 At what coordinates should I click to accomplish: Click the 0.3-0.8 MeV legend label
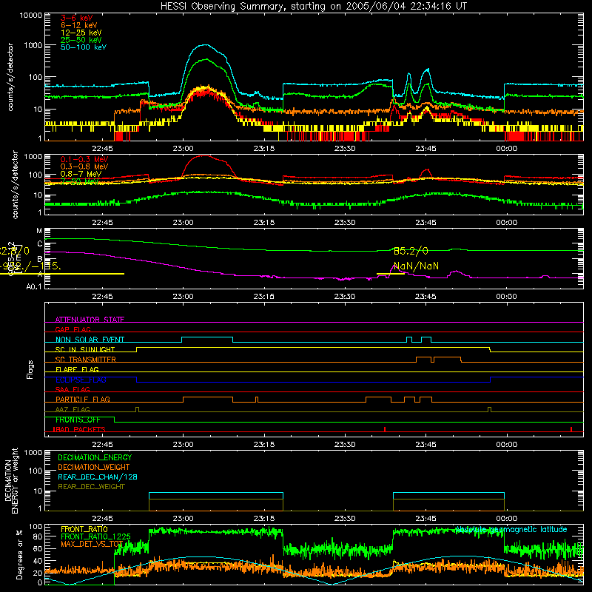coord(84,166)
